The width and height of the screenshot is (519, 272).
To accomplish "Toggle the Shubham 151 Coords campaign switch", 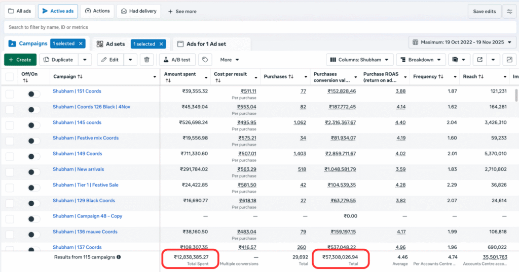I will (33, 94).
